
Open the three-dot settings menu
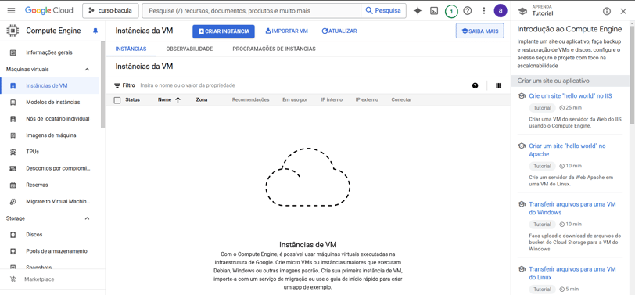click(x=483, y=11)
